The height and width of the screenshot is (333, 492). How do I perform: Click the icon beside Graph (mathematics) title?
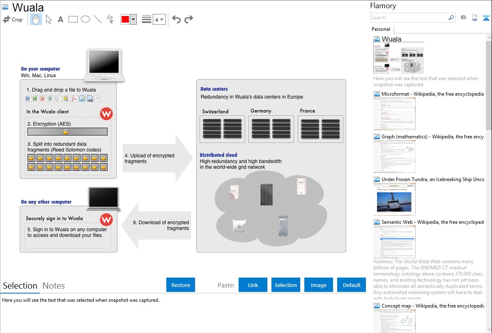coord(377,137)
